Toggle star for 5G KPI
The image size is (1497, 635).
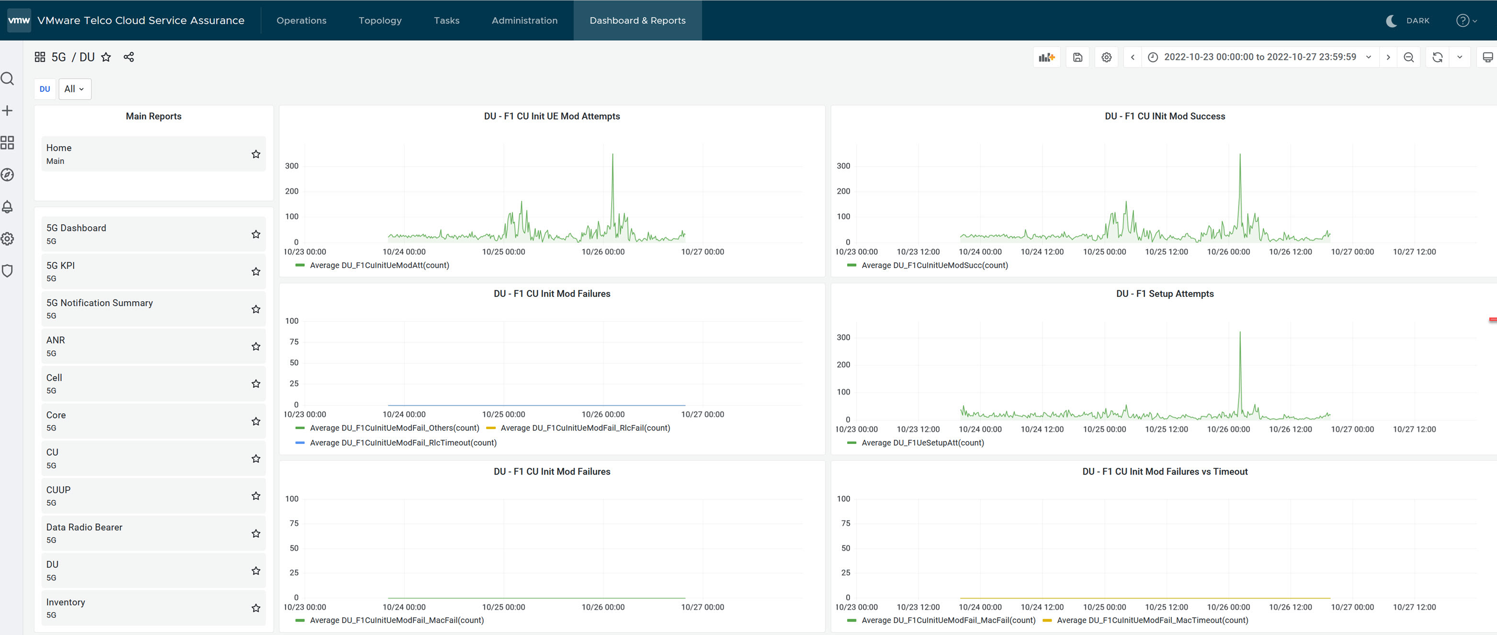[x=256, y=272]
